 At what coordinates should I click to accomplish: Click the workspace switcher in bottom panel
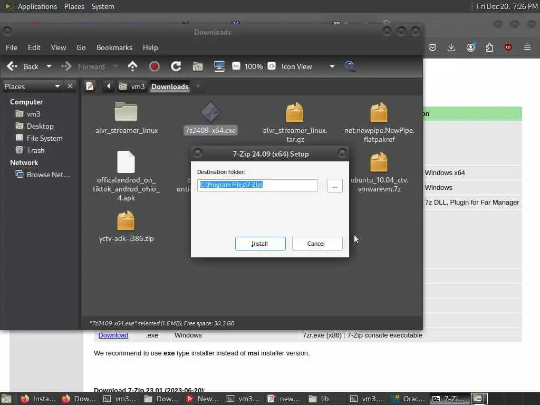tap(479, 399)
